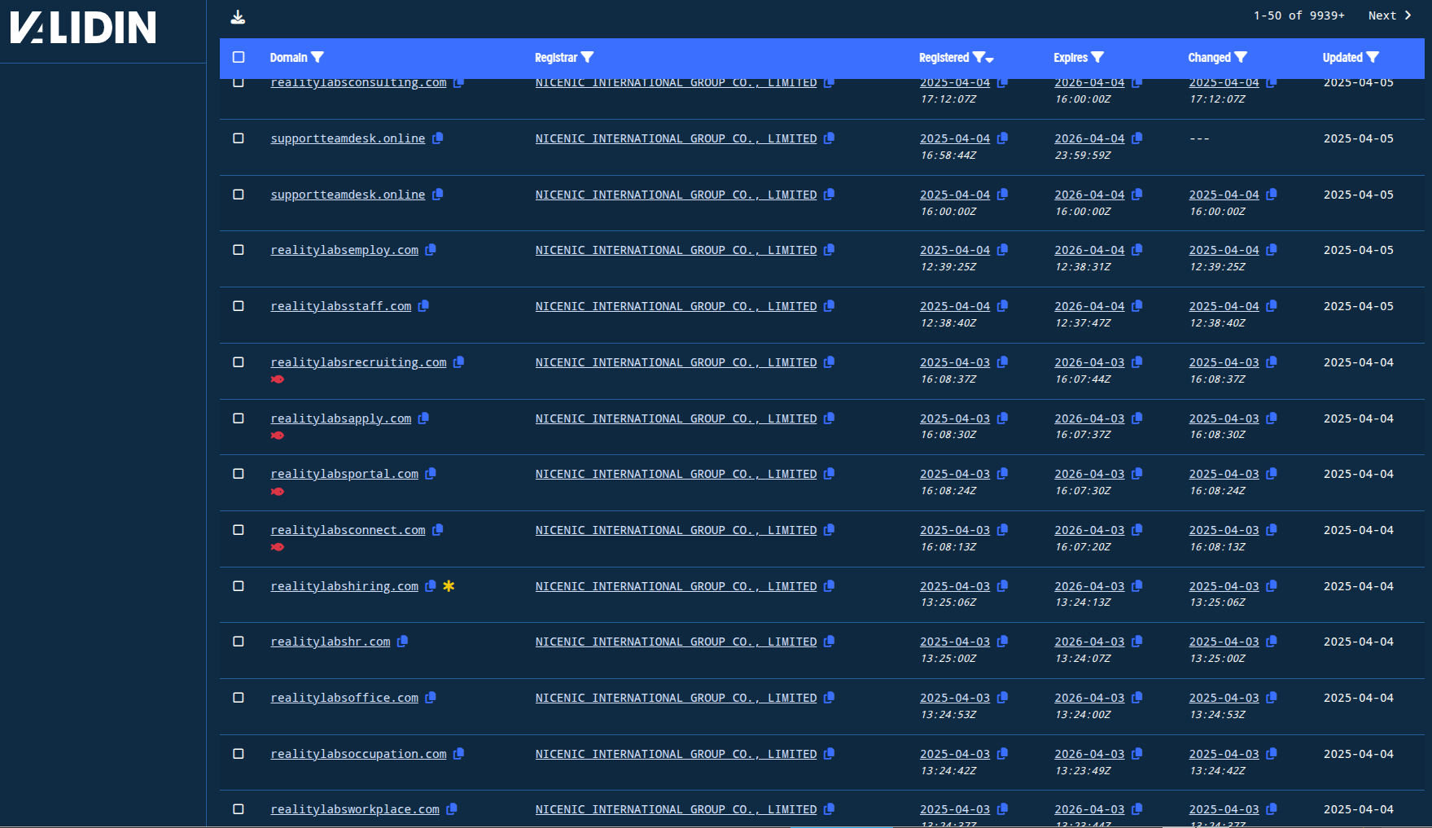Open the Updated column filter
1432x828 pixels.
tap(1373, 57)
